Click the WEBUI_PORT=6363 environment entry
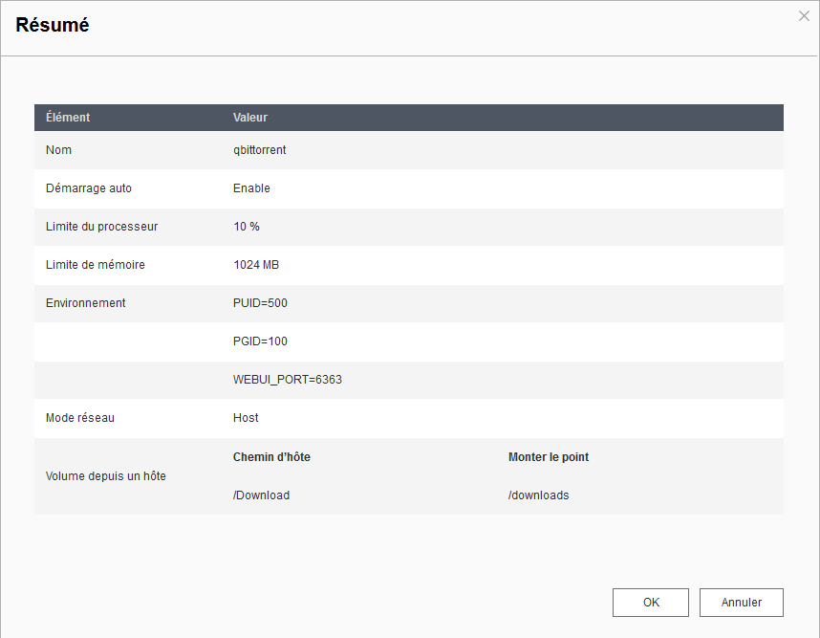Image resolution: width=820 pixels, height=638 pixels. click(x=288, y=380)
